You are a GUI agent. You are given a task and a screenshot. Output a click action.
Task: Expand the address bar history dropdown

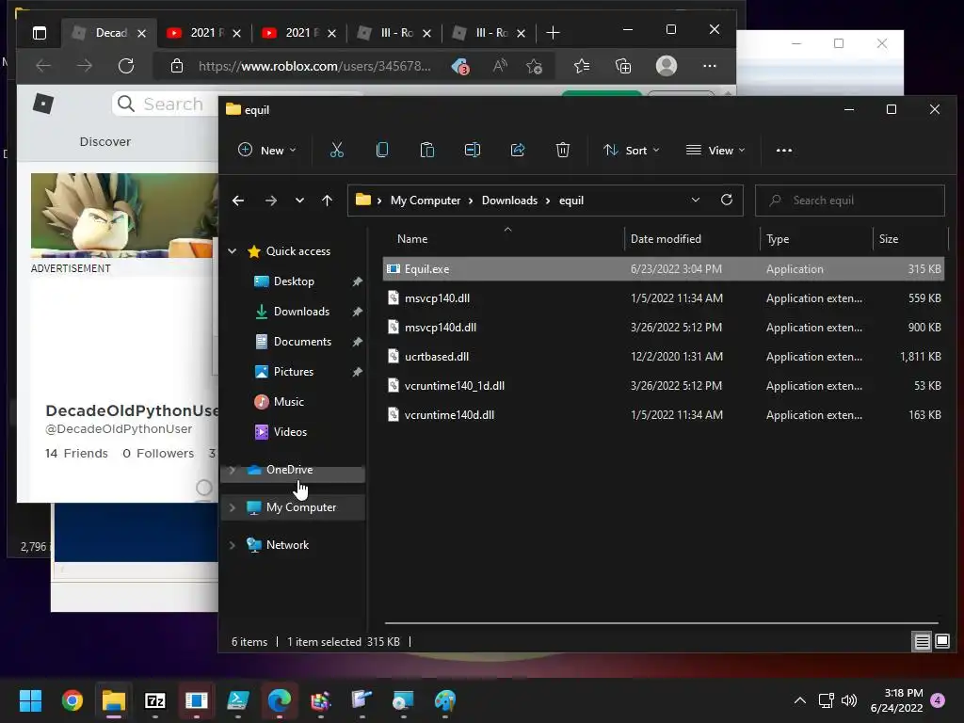click(x=696, y=200)
